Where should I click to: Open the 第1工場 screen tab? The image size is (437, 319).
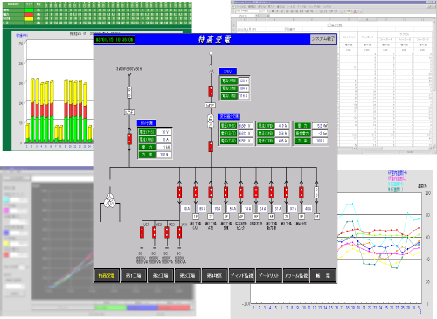(x=133, y=275)
